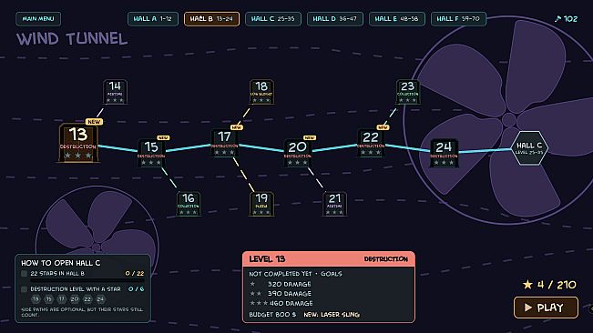Select level 13 Destruction node
This screenshot has width=593, height=333.
coord(78,144)
